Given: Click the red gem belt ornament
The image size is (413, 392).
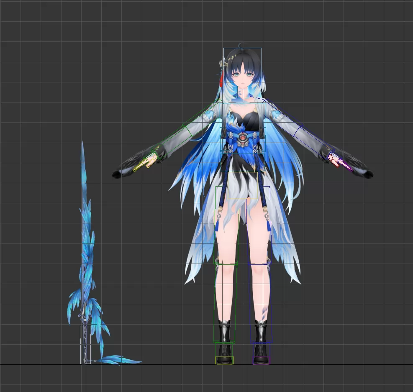Looking at the screenshot, I should click(x=242, y=137).
